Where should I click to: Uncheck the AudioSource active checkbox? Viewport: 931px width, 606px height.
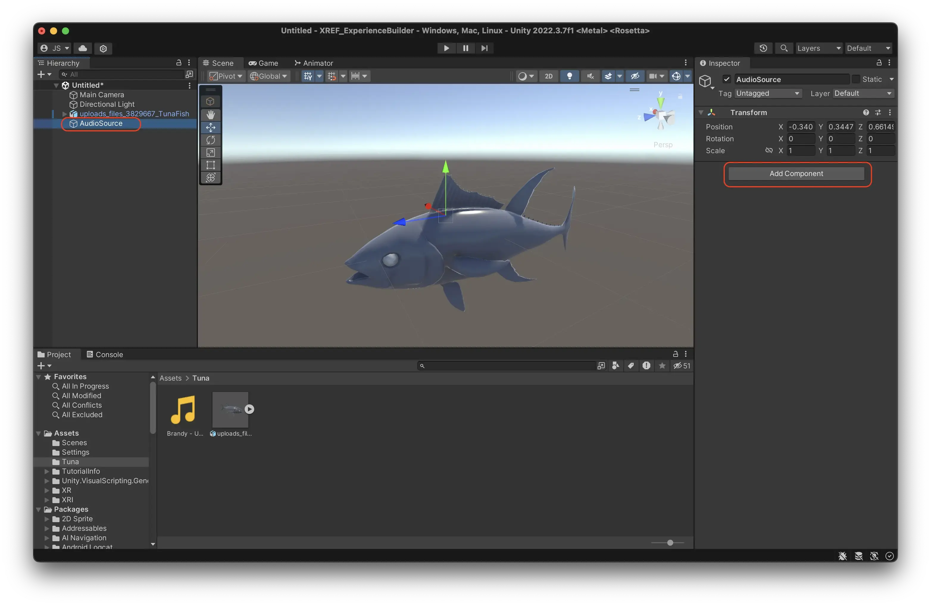(x=727, y=79)
